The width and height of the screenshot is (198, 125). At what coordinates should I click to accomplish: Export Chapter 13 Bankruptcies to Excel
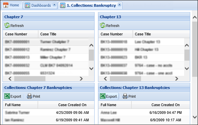109,96
